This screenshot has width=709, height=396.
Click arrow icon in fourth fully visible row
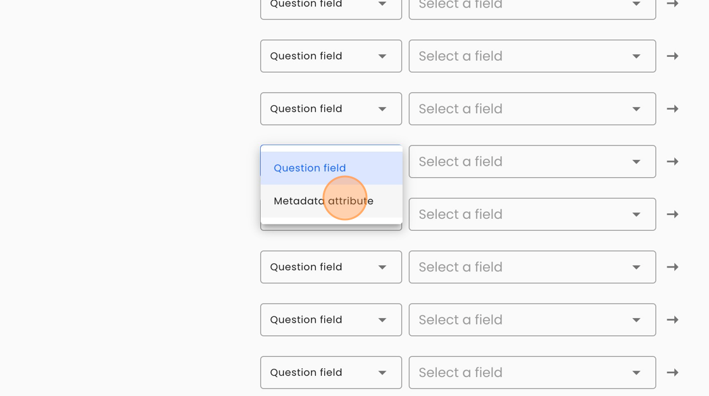point(672,214)
